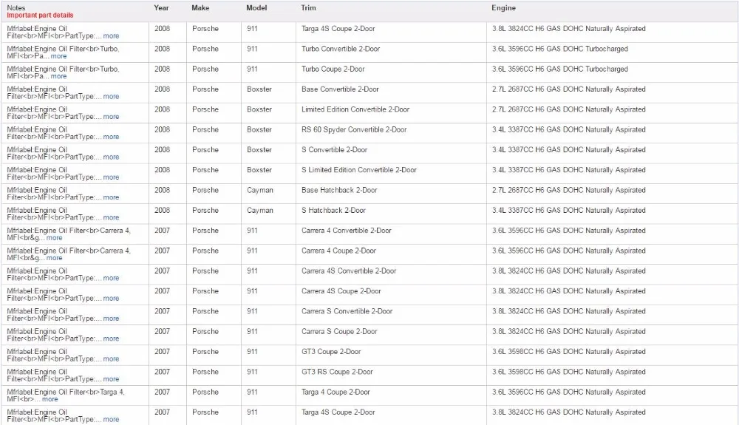739x425 pixels.
Task: Show more notes for Cayman Base Hatchback row
Action: pos(111,197)
